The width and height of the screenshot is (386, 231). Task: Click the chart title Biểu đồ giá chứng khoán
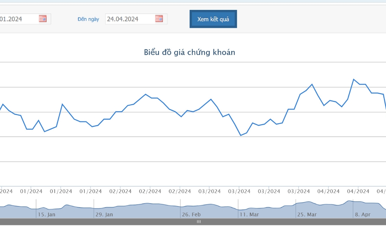(190, 52)
